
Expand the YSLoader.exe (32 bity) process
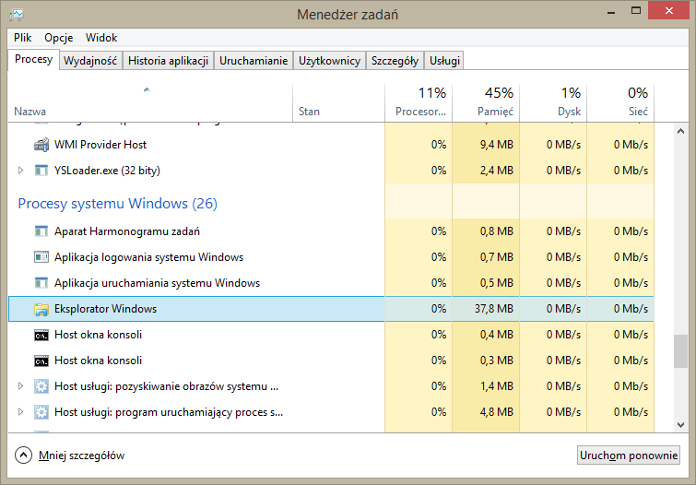point(20,170)
